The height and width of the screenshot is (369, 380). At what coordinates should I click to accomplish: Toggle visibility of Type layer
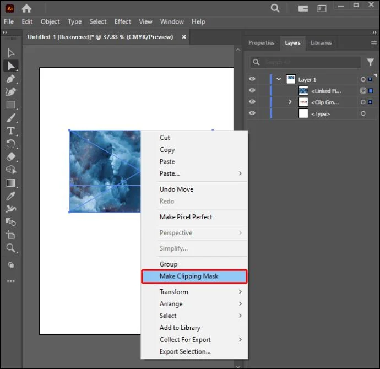coord(252,113)
